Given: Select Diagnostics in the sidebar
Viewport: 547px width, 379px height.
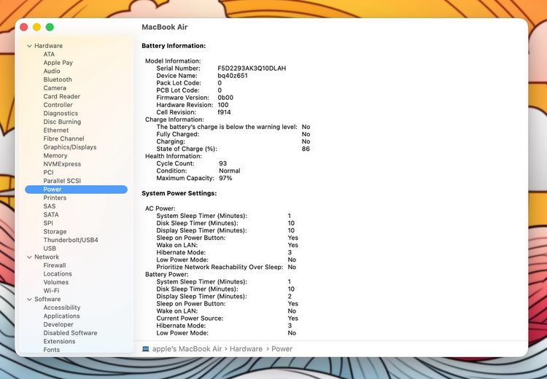Looking at the screenshot, I should tap(61, 113).
